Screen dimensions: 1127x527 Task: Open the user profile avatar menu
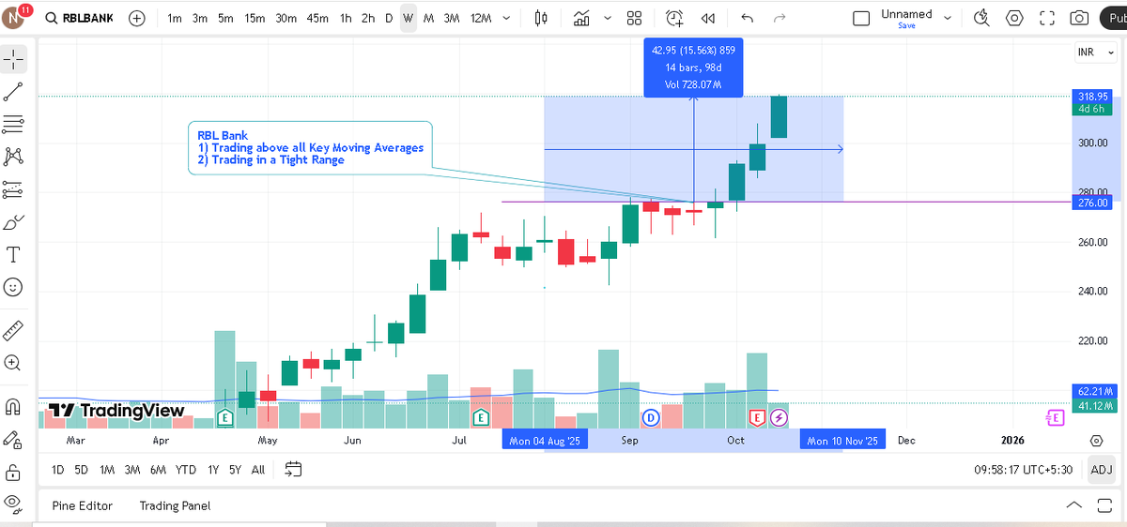14,19
